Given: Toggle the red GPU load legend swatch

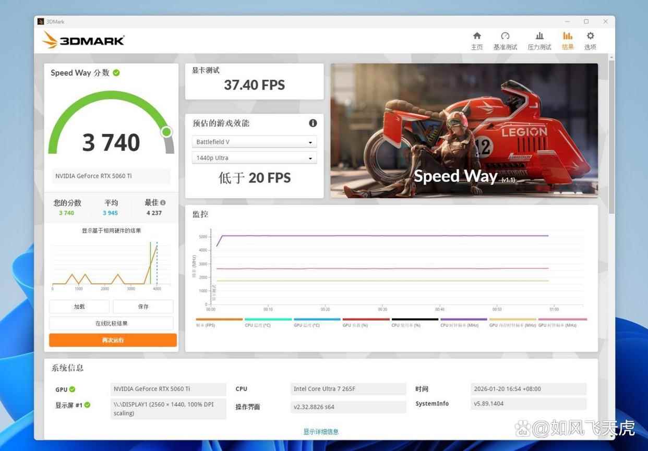Looking at the screenshot, I should pos(366,319).
